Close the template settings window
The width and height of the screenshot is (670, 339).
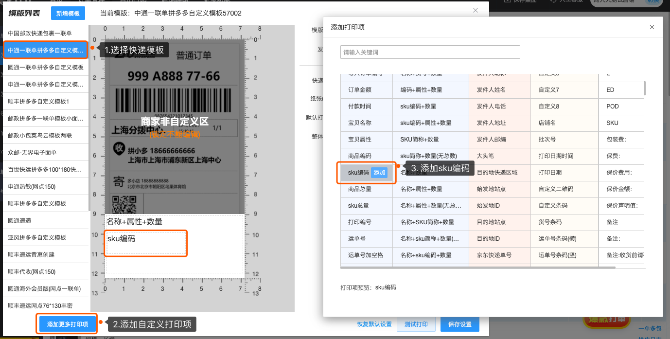pos(475,10)
